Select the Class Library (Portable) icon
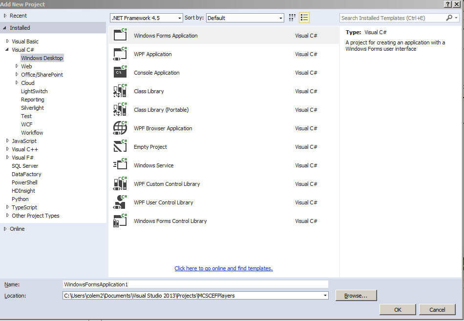The height and width of the screenshot is (321, 464). point(120,109)
